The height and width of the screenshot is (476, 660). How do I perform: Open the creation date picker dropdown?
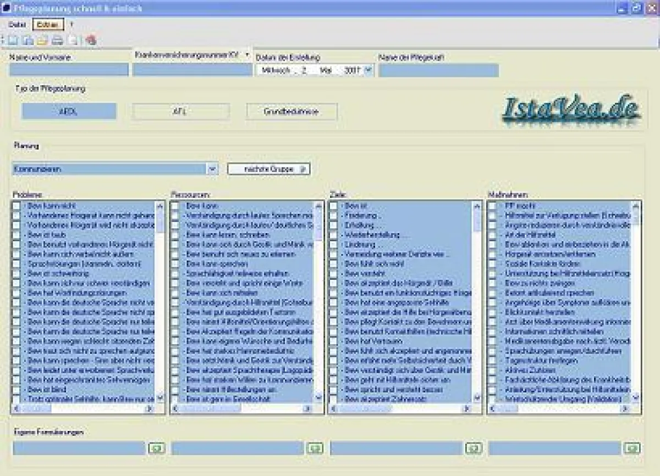click(368, 70)
